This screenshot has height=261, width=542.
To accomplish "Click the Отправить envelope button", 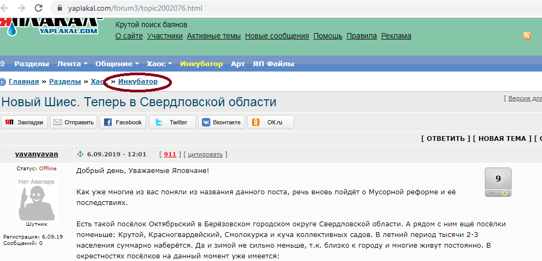I will (x=74, y=122).
